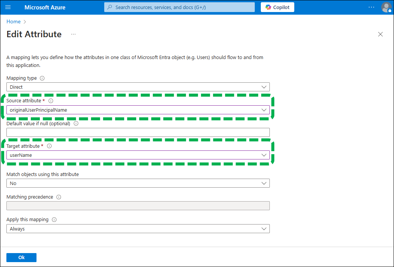
Task: Expand Match objects using this attribute dropdown
Action: [138, 183]
